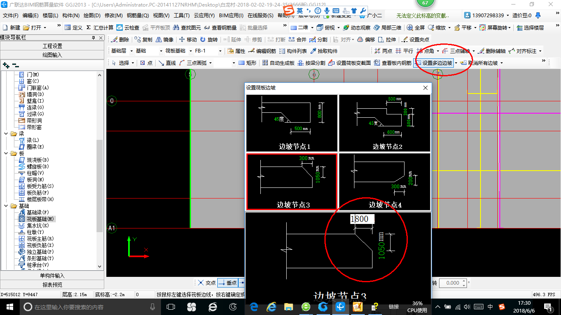Toggle the 点 point draw mode

(x=146, y=63)
